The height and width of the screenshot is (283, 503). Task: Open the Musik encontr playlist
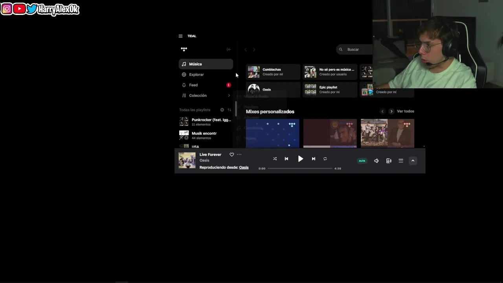pos(206,135)
